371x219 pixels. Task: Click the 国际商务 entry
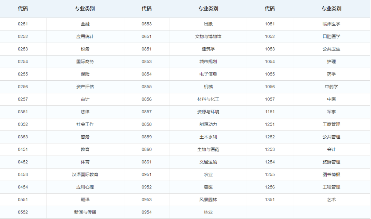click(85, 61)
